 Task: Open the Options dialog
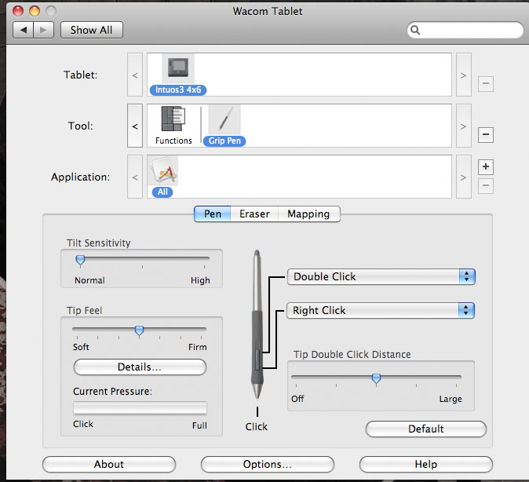pos(268,465)
